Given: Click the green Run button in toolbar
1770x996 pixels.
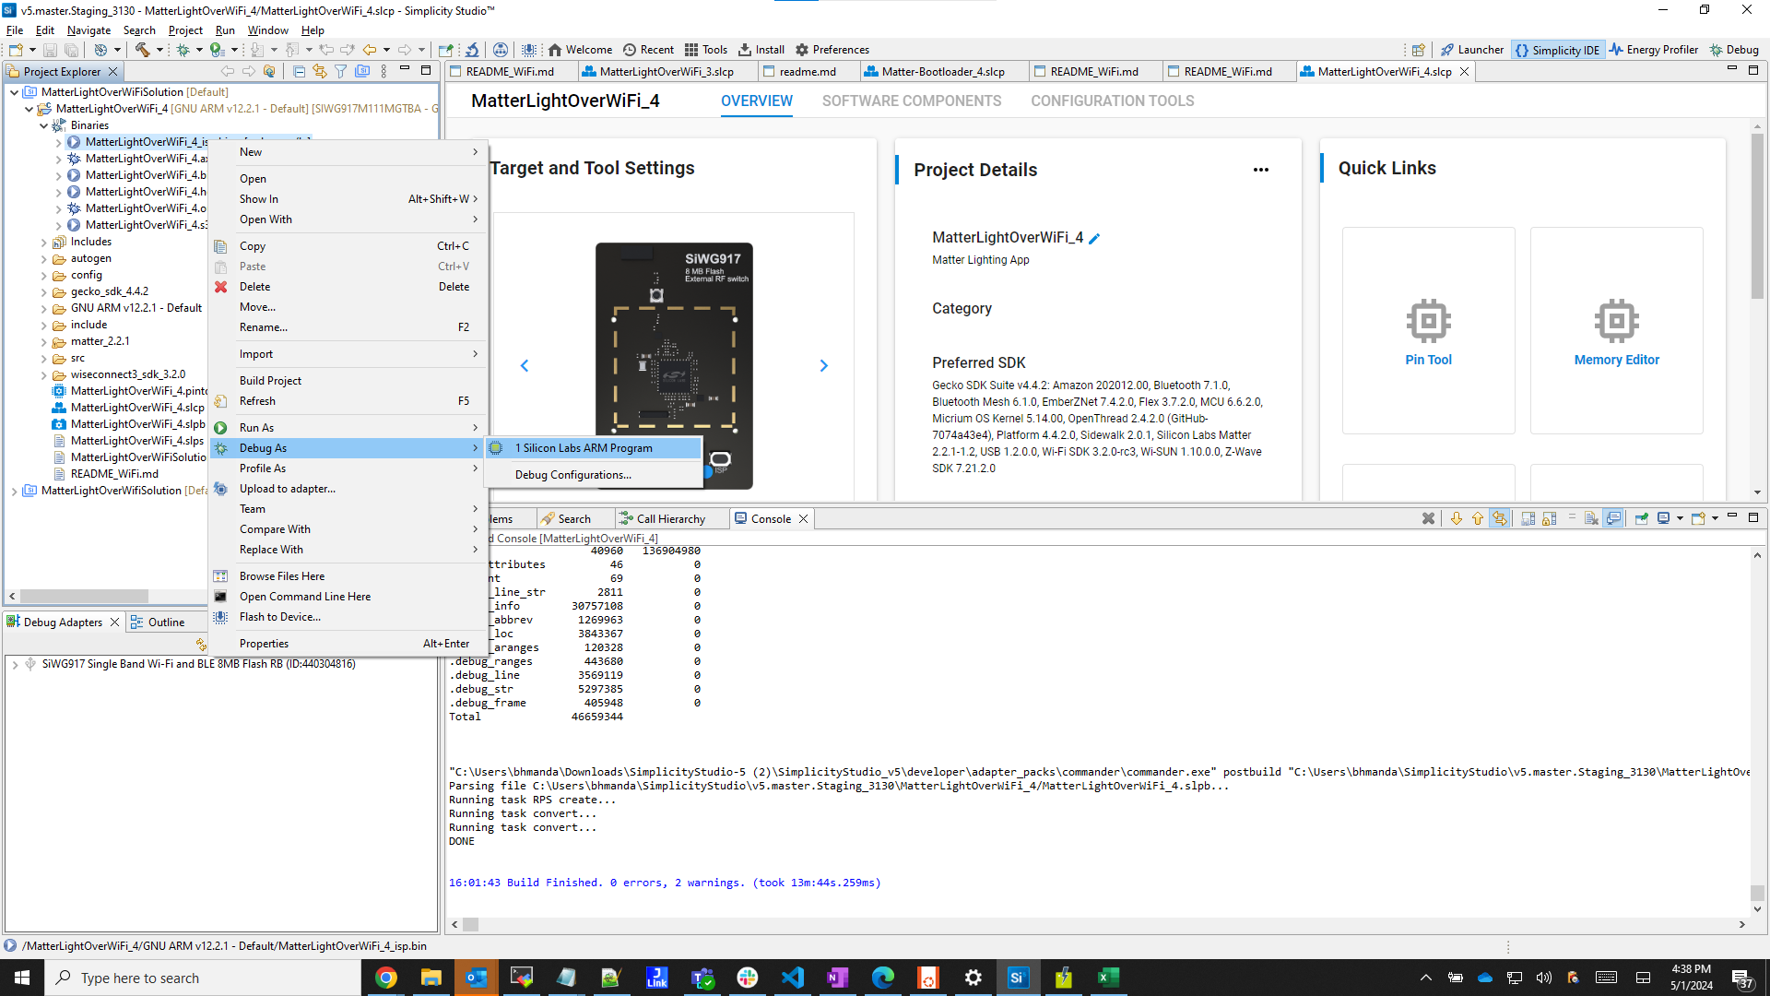Looking at the screenshot, I should tap(217, 50).
